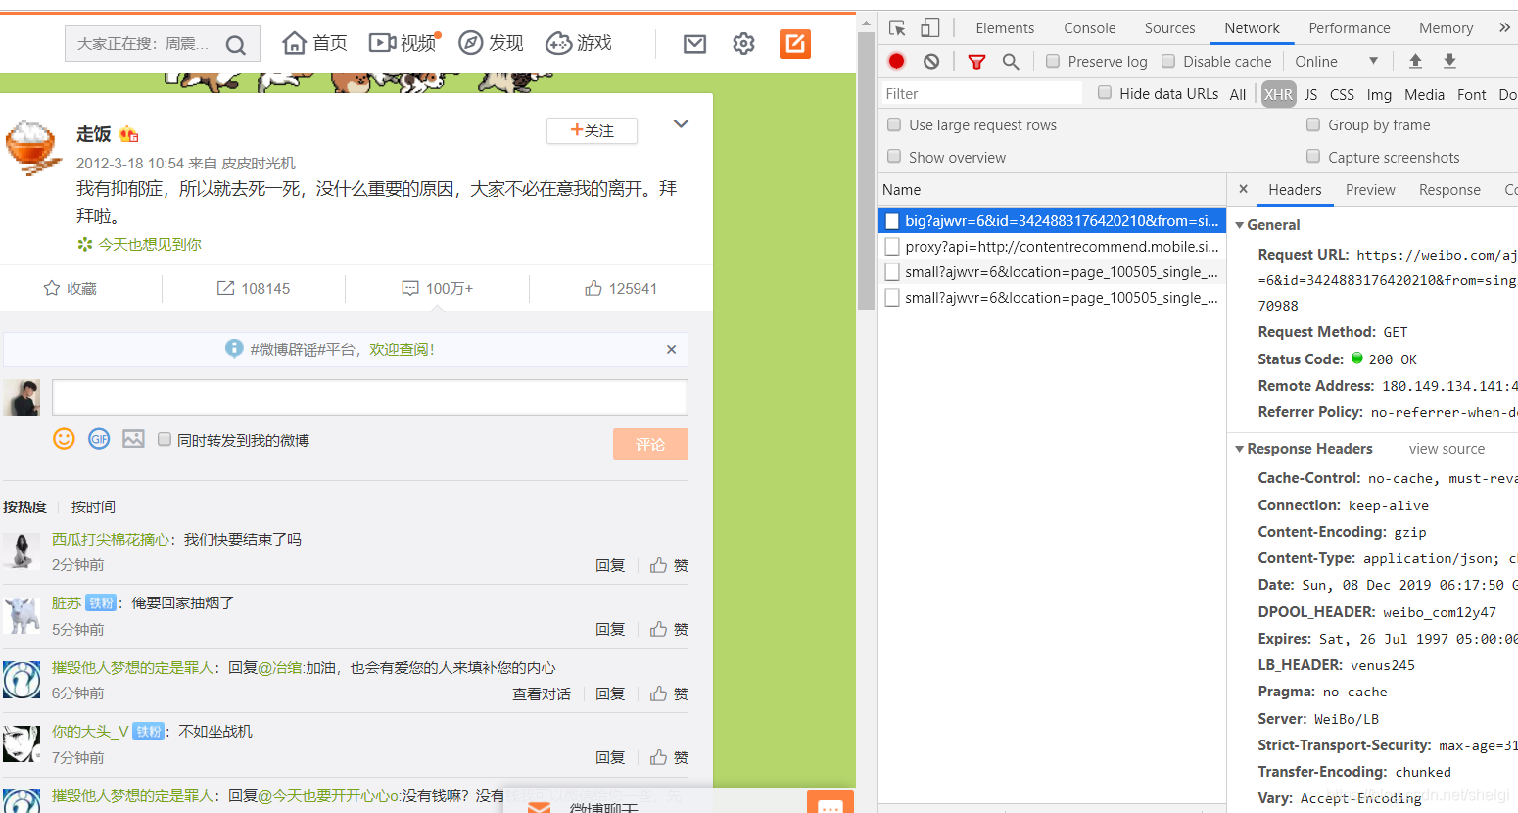Insert an emoji in the comment box
The width and height of the screenshot is (1518, 813).
64,439
